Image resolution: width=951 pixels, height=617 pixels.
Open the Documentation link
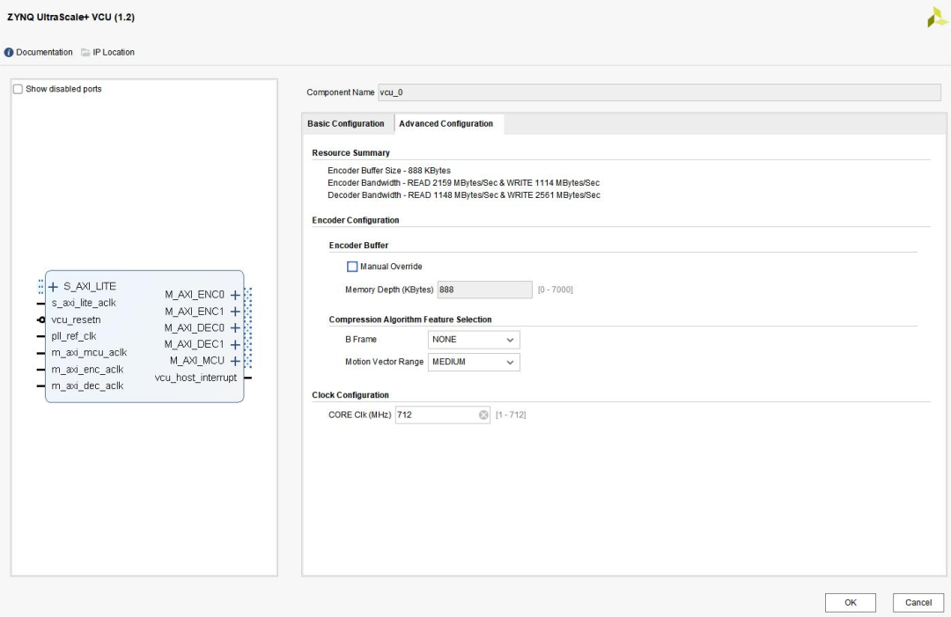44,53
